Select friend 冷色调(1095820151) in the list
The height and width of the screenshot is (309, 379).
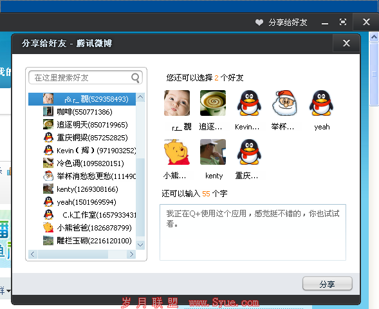82,164
